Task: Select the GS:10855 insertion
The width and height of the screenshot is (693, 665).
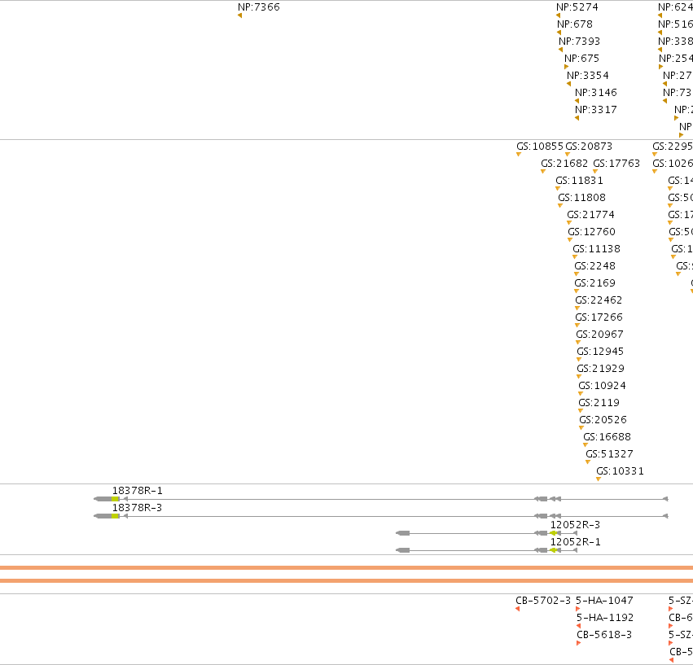Action: (x=519, y=154)
